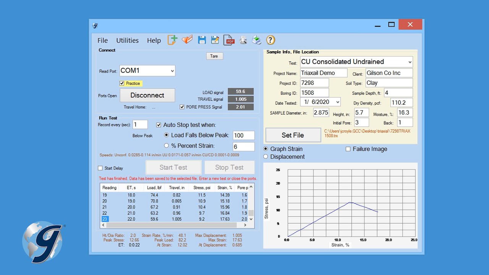This screenshot has height=275, width=489.
Task: Click the stress-strain graph plot
Action: click(351, 203)
